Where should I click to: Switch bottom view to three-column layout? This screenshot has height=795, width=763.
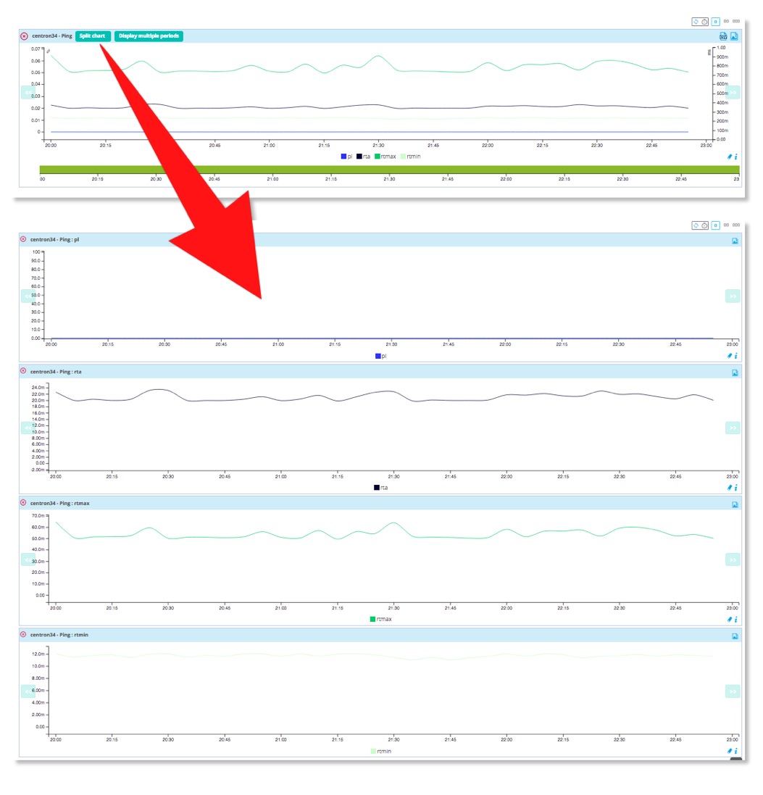[736, 226]
